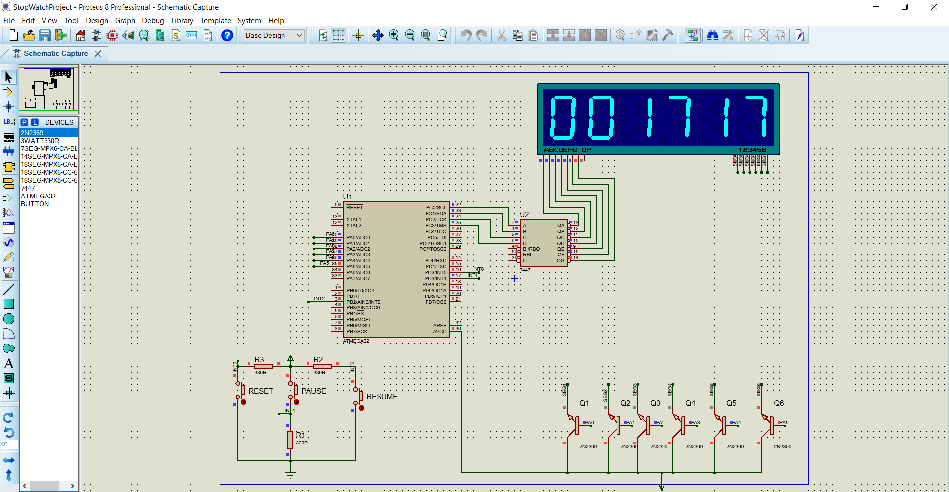Open the Base Design dropdown
949x492 pixels.
(x=299, y=35)
